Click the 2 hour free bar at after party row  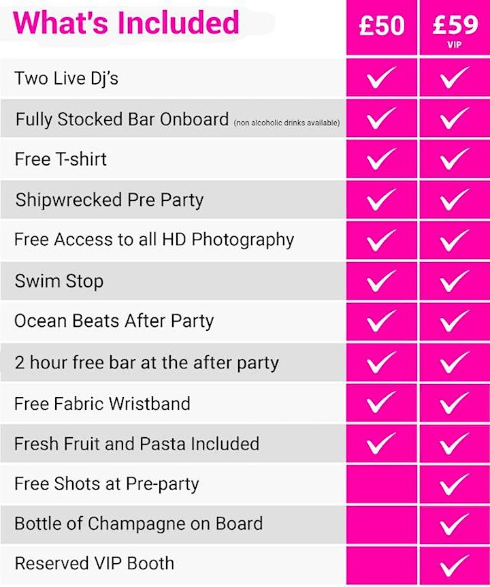173,362
